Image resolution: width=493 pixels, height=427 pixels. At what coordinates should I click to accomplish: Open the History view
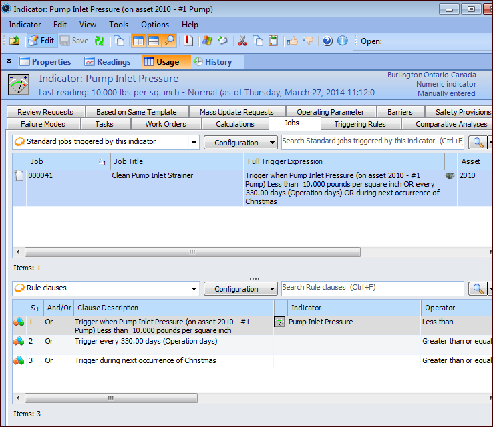tap(212, 62)
